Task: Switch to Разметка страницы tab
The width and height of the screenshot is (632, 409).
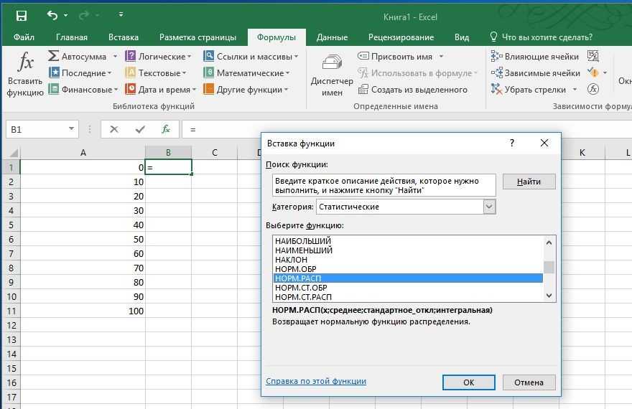Action: coord(197,37)
